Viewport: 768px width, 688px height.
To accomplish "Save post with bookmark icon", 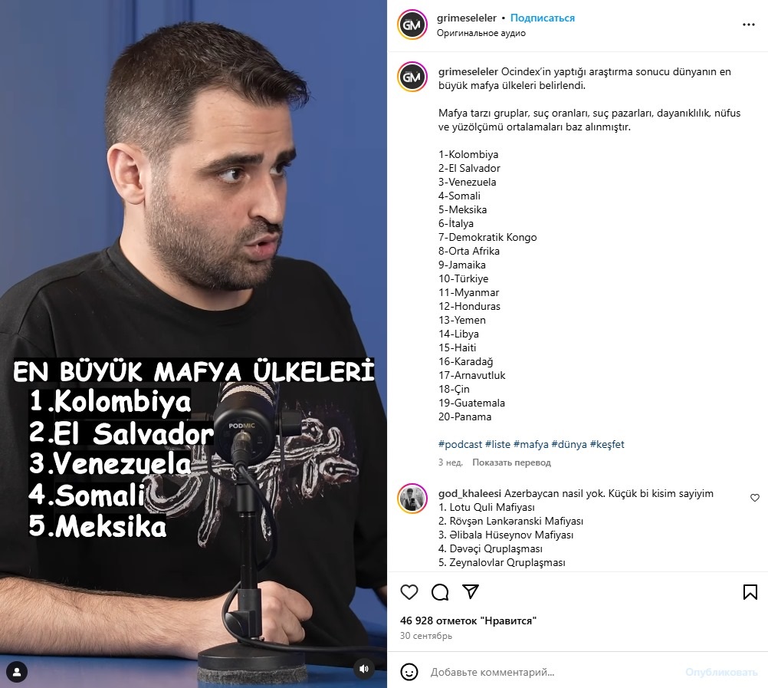I will (750, 592).
